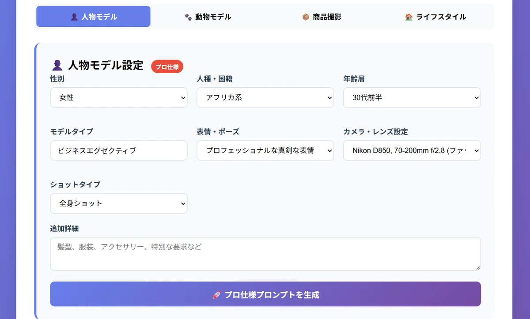Image resolution: width=530 pixels, height=319 pixels.
Task: Open the 年齢層 dropdown showing 30代前半
Action: pyautogui.click(x=412, y=97)
